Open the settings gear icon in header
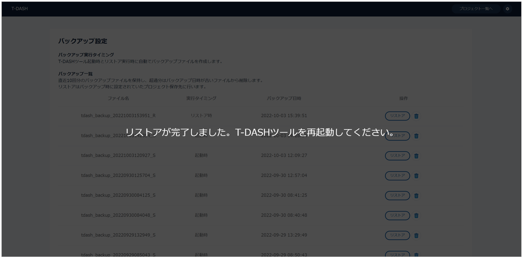Image resolution: width=523 pixels, height=258 pixels. [x=507, y=9]
